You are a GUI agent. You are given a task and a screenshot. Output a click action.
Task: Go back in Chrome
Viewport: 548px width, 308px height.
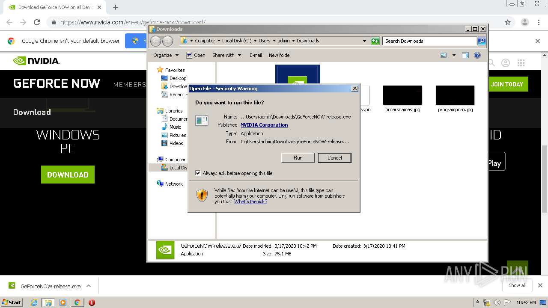pyautogui.click(x=9, y=22)
